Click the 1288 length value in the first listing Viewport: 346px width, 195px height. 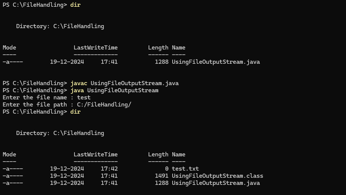tap(161, 62)
